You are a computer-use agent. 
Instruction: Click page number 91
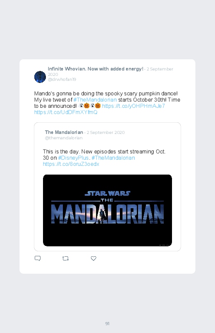[x=107, y=323]
